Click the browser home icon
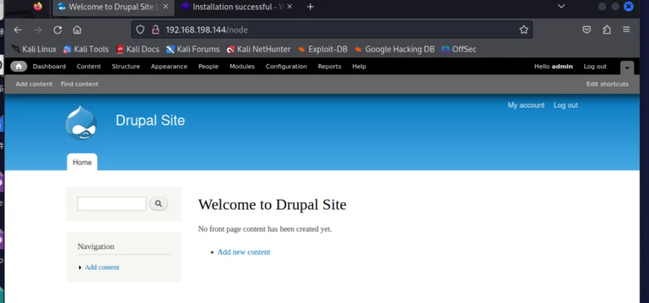This screenshot has width=649, height=303. [x=77, y=30]
